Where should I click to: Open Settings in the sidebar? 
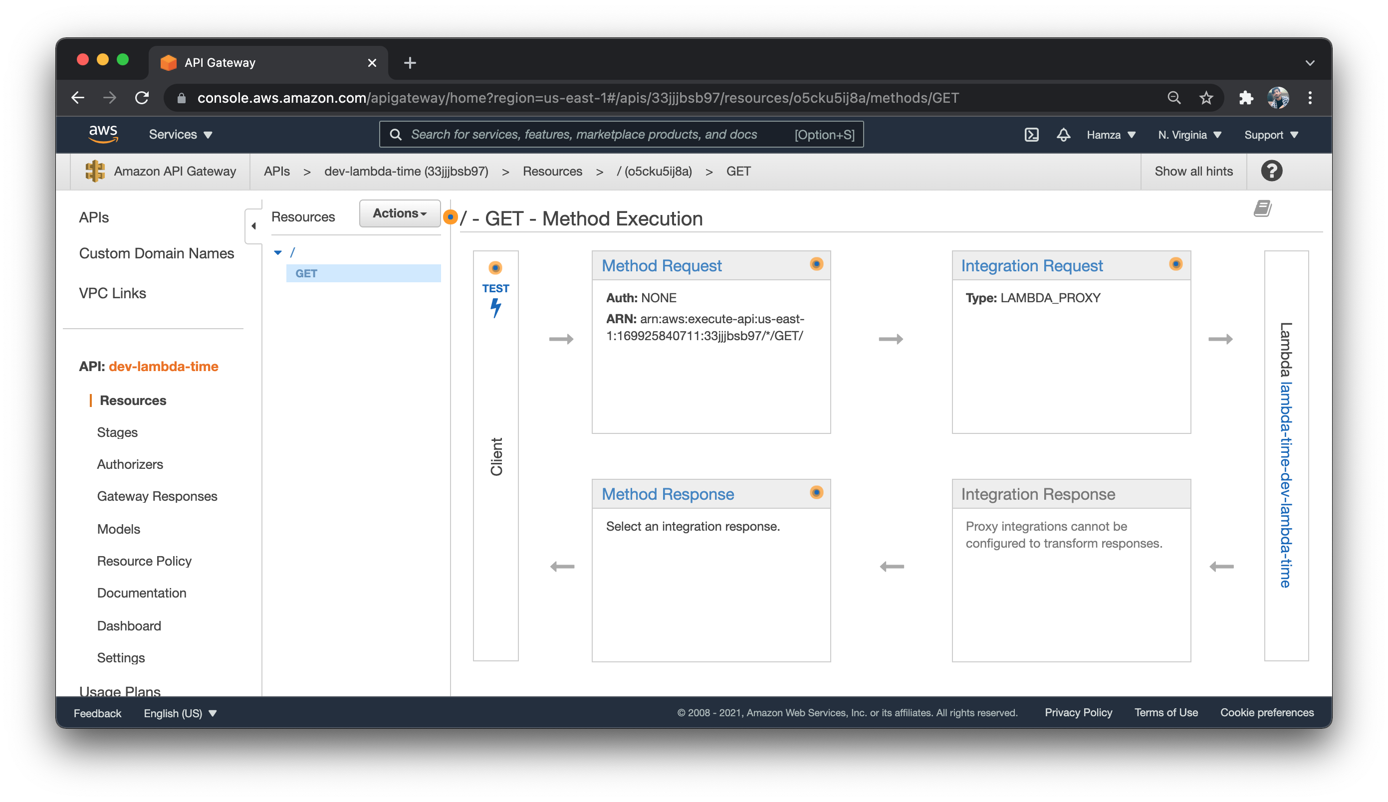(x=121, y=658)
